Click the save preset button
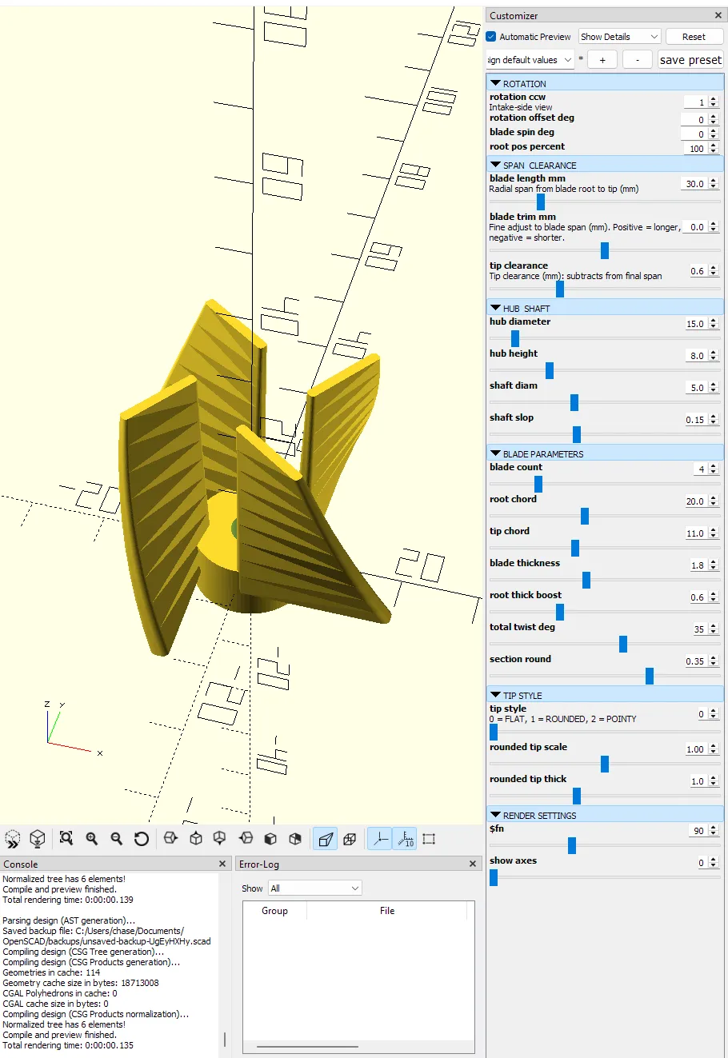The image size is (728, 1058). [690, 60]
